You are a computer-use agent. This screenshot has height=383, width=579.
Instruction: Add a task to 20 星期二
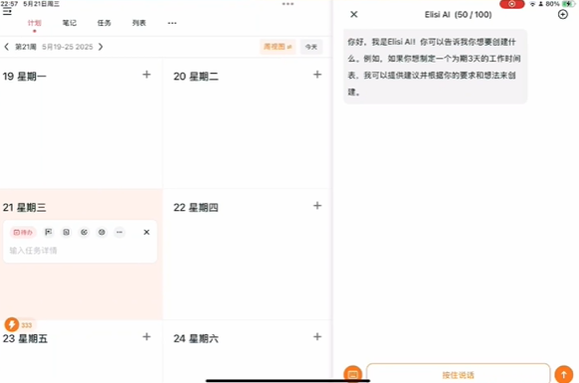point(317,75)
